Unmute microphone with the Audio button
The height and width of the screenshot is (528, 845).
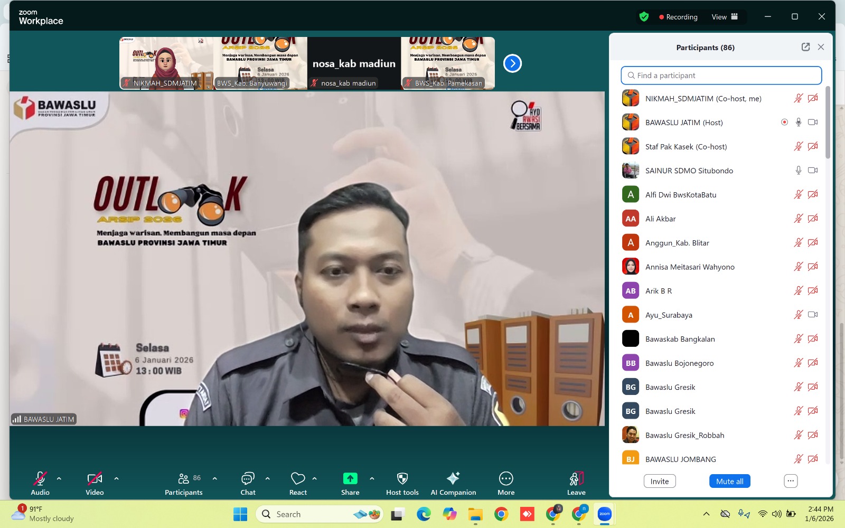pyautogui.click(x=40, y=479)
